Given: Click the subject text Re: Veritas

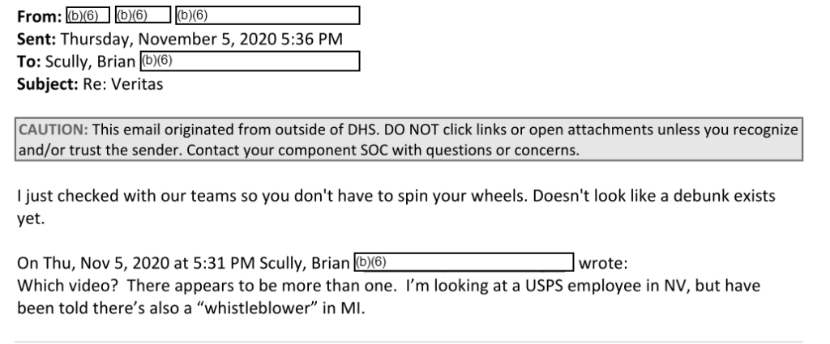Looking at the screenshot, I should [123, 84].
